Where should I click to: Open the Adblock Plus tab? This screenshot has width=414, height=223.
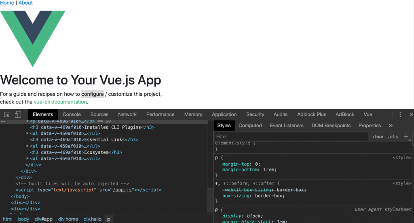[312, 115]
